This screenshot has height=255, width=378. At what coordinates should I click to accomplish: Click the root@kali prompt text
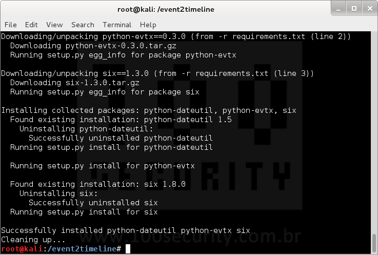coord(22,249)
